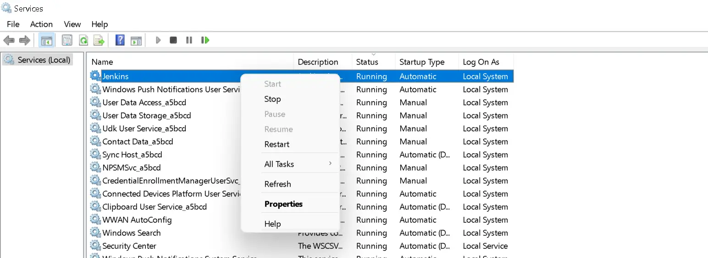
Task: Click gear icon beside User Data Storage_a5bcd
Action: coord(95,115)
